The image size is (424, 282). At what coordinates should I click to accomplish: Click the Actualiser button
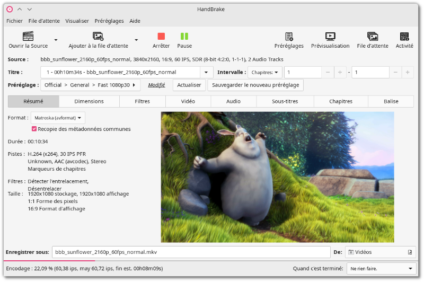189,85
